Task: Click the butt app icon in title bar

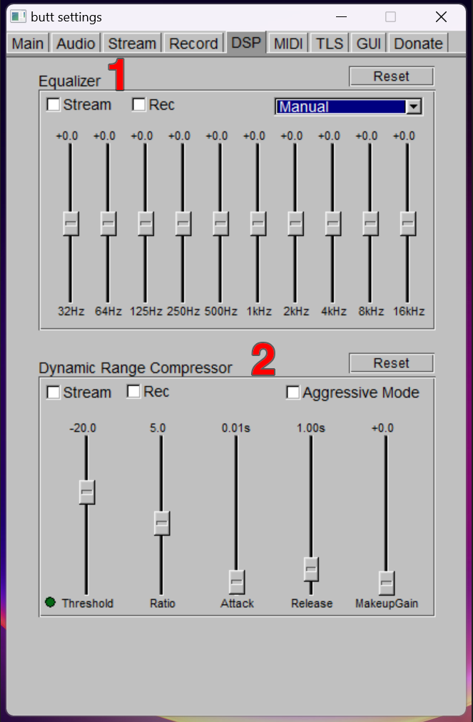Action: (19, 16)
